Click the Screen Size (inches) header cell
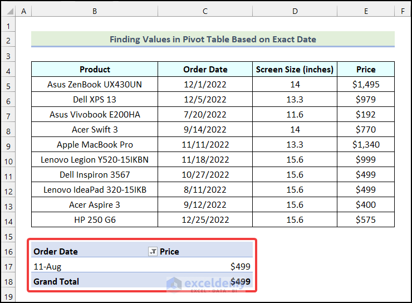The height and width of the screenshot is (303, 412). point(295,70)
